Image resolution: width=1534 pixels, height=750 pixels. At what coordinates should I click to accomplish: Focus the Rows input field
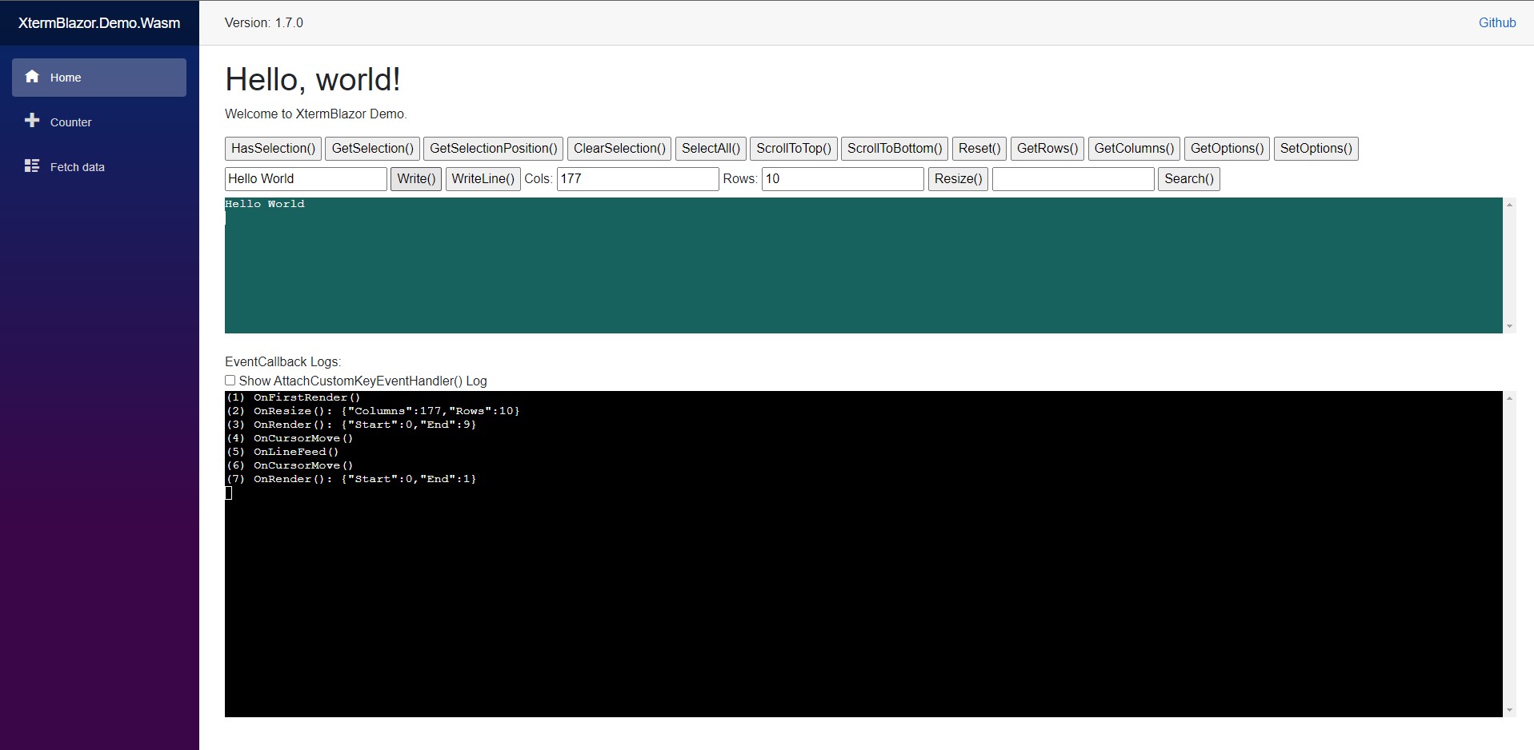pyautogui.click(x=842, y=179)
